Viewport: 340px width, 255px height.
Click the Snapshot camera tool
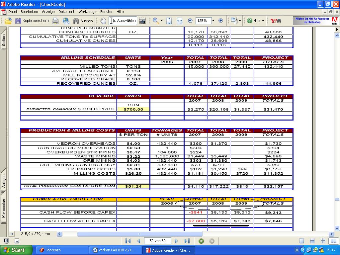[142, 21]
